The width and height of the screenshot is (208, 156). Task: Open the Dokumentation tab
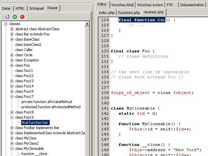coord(192,5)
